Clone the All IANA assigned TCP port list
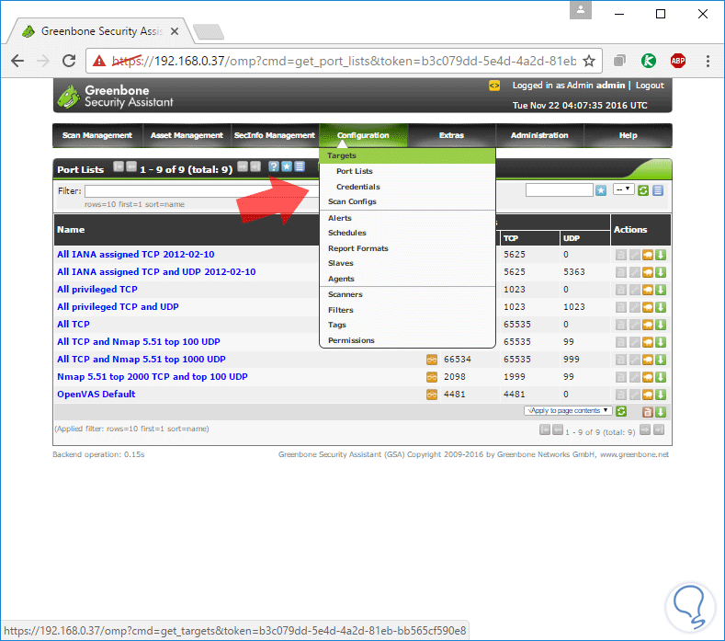 point(647,255)
